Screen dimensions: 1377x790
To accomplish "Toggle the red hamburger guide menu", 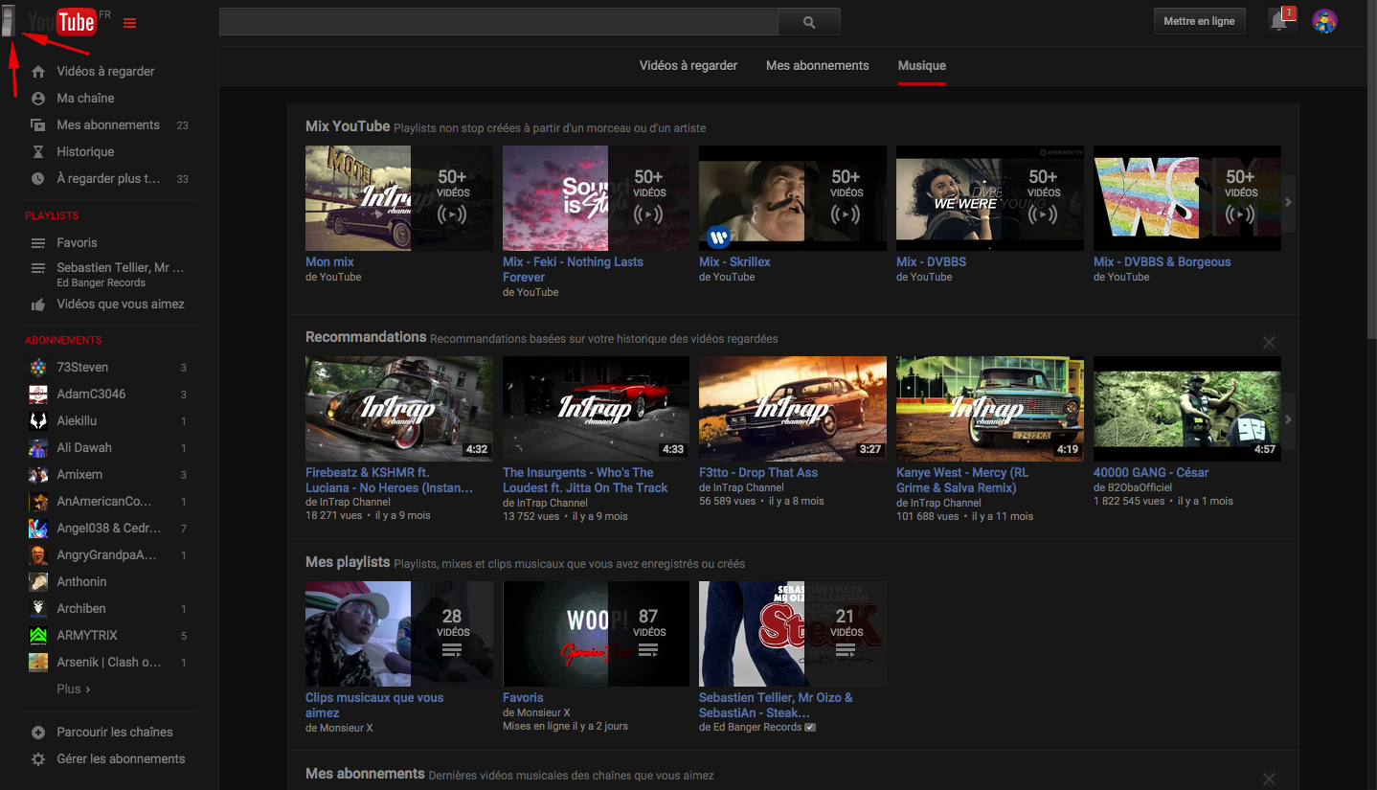I will tap(130, 23).
